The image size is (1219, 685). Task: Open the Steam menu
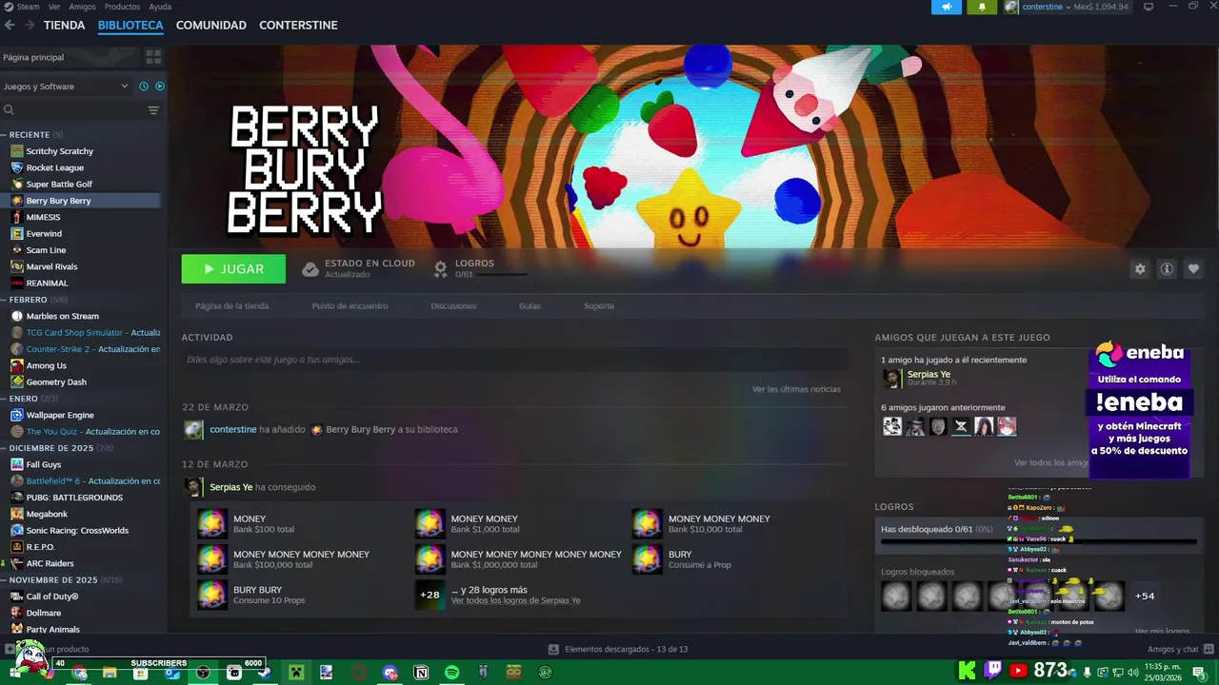tap(22, 7)
